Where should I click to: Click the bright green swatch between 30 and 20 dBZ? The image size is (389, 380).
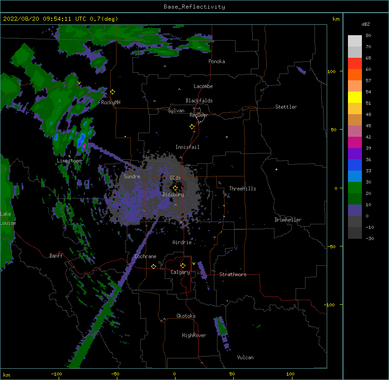coord(355,188)
